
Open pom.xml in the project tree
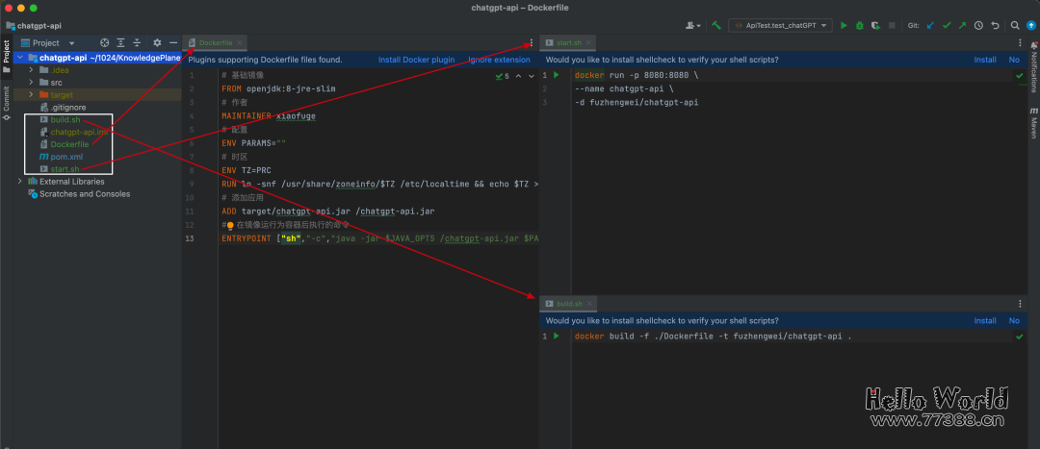(65, 157)
